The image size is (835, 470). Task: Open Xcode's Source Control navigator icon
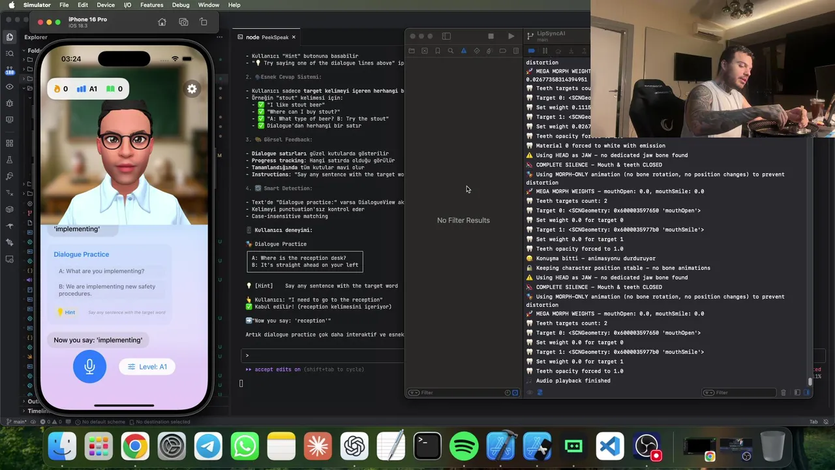(x=425, y=51)
